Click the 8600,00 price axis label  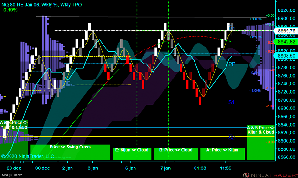[287, 141]
